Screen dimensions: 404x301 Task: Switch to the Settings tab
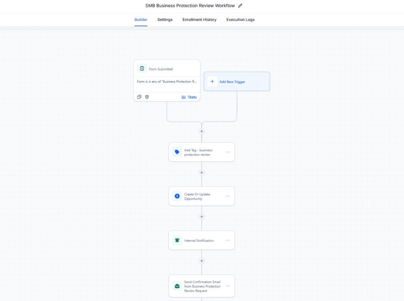[165, 20]
